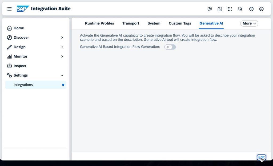Viewport: 273px width, 166px height.
Task: Toggle Generative AI Integration Flow Generation switch
Action: (170, 47)
